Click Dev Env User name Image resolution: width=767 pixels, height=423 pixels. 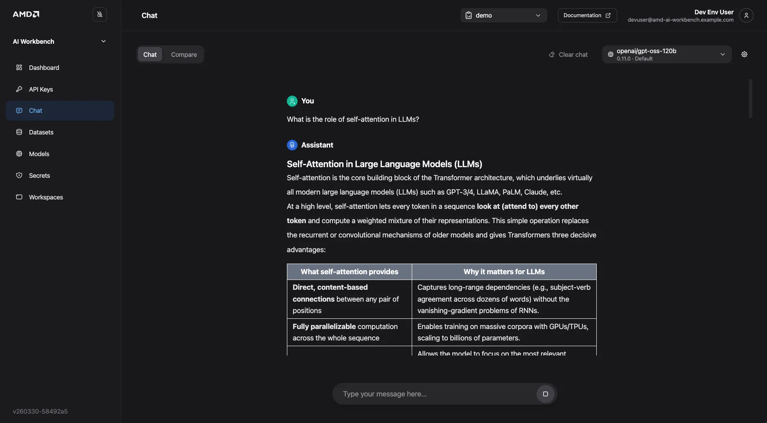point(714,12)
